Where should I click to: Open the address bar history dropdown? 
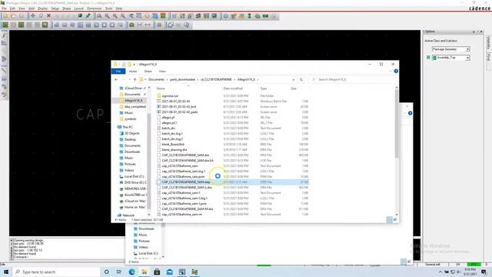click(x=294, y=80)
